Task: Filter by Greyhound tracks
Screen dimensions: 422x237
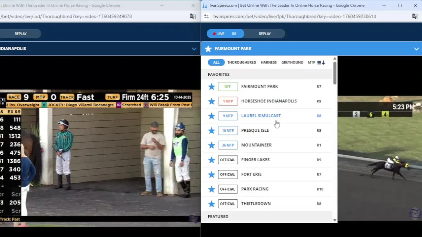Action: tap(292, 62)
